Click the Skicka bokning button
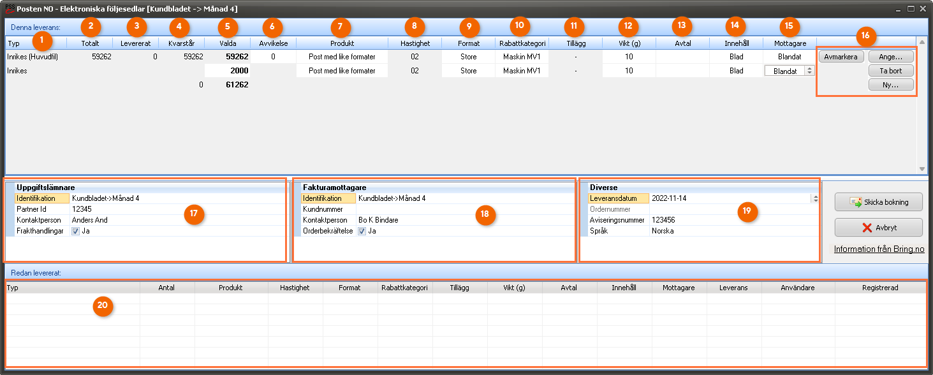 point(879,202)
